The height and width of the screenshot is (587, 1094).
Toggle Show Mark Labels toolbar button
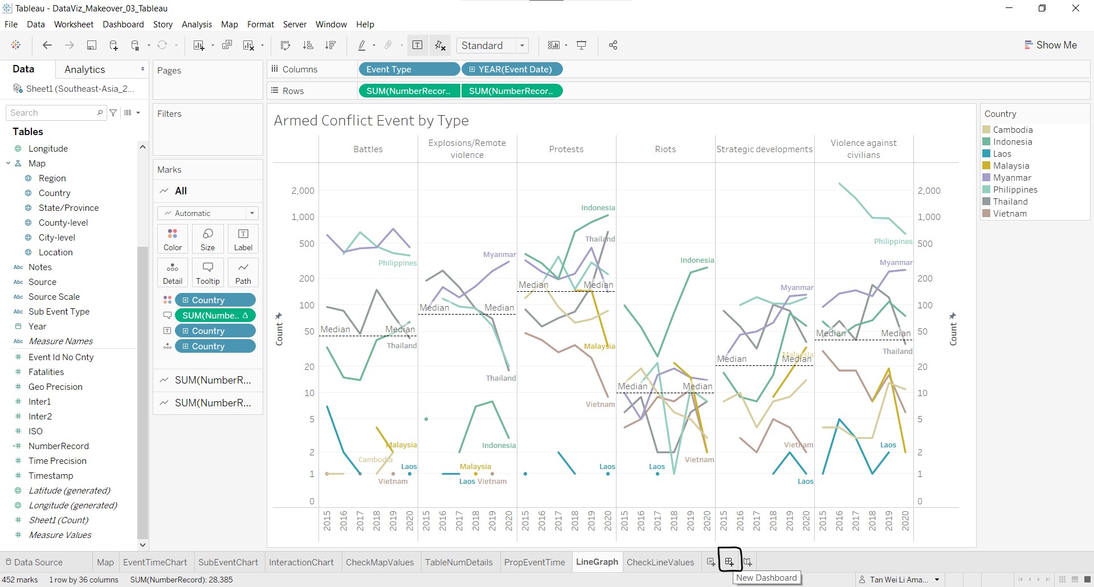click(418, 46)
